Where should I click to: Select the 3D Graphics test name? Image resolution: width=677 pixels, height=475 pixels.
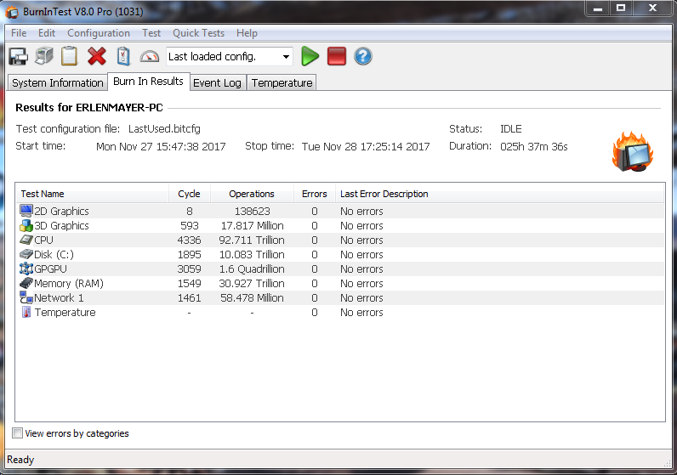tap(61, 226)
